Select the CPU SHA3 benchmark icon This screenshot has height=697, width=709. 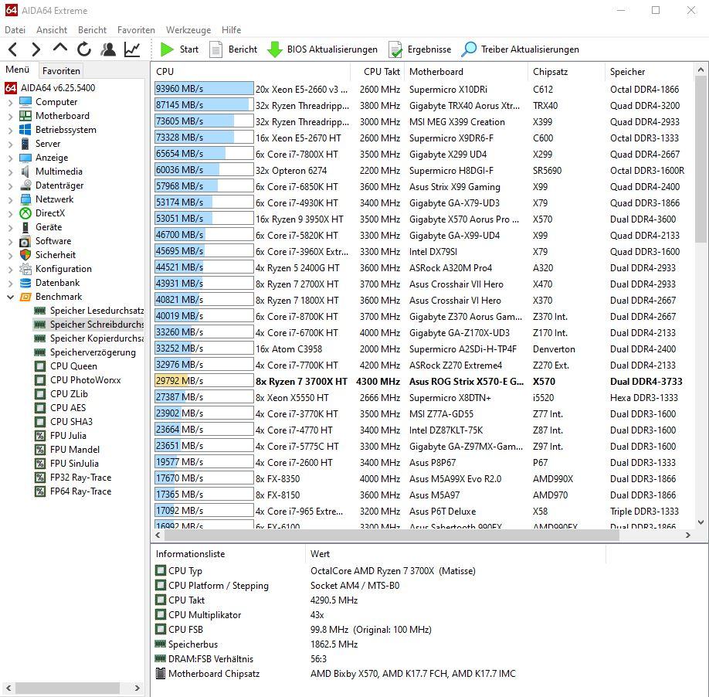point(40,422)
